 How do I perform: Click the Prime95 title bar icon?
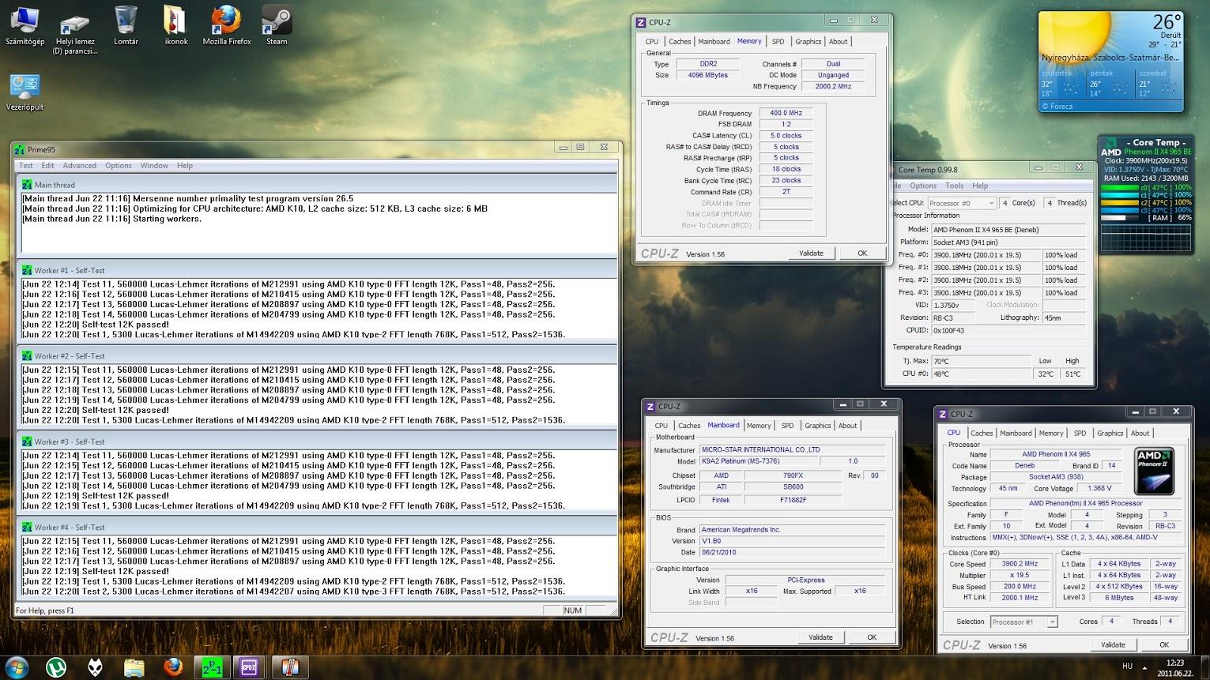[x=21, y=149]
